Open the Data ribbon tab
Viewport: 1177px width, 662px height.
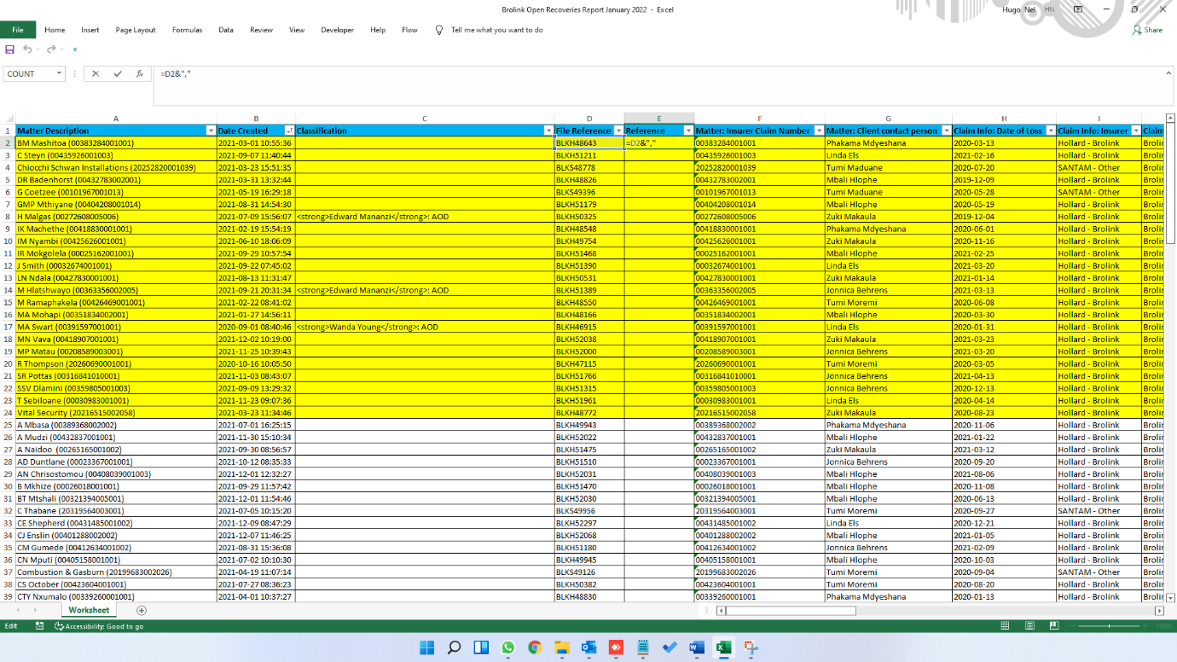point(226,30)
